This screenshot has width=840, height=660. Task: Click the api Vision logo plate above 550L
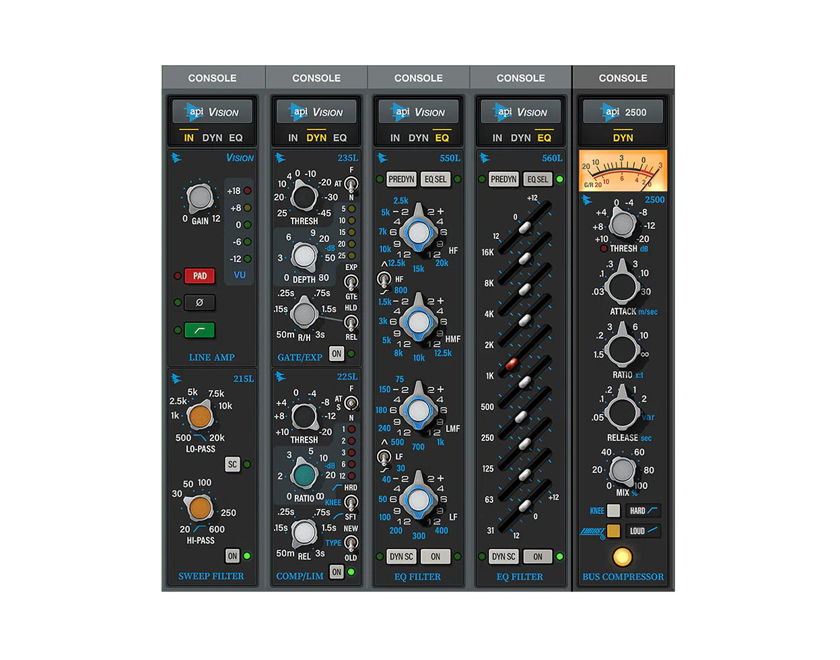(x=418, y=112)
